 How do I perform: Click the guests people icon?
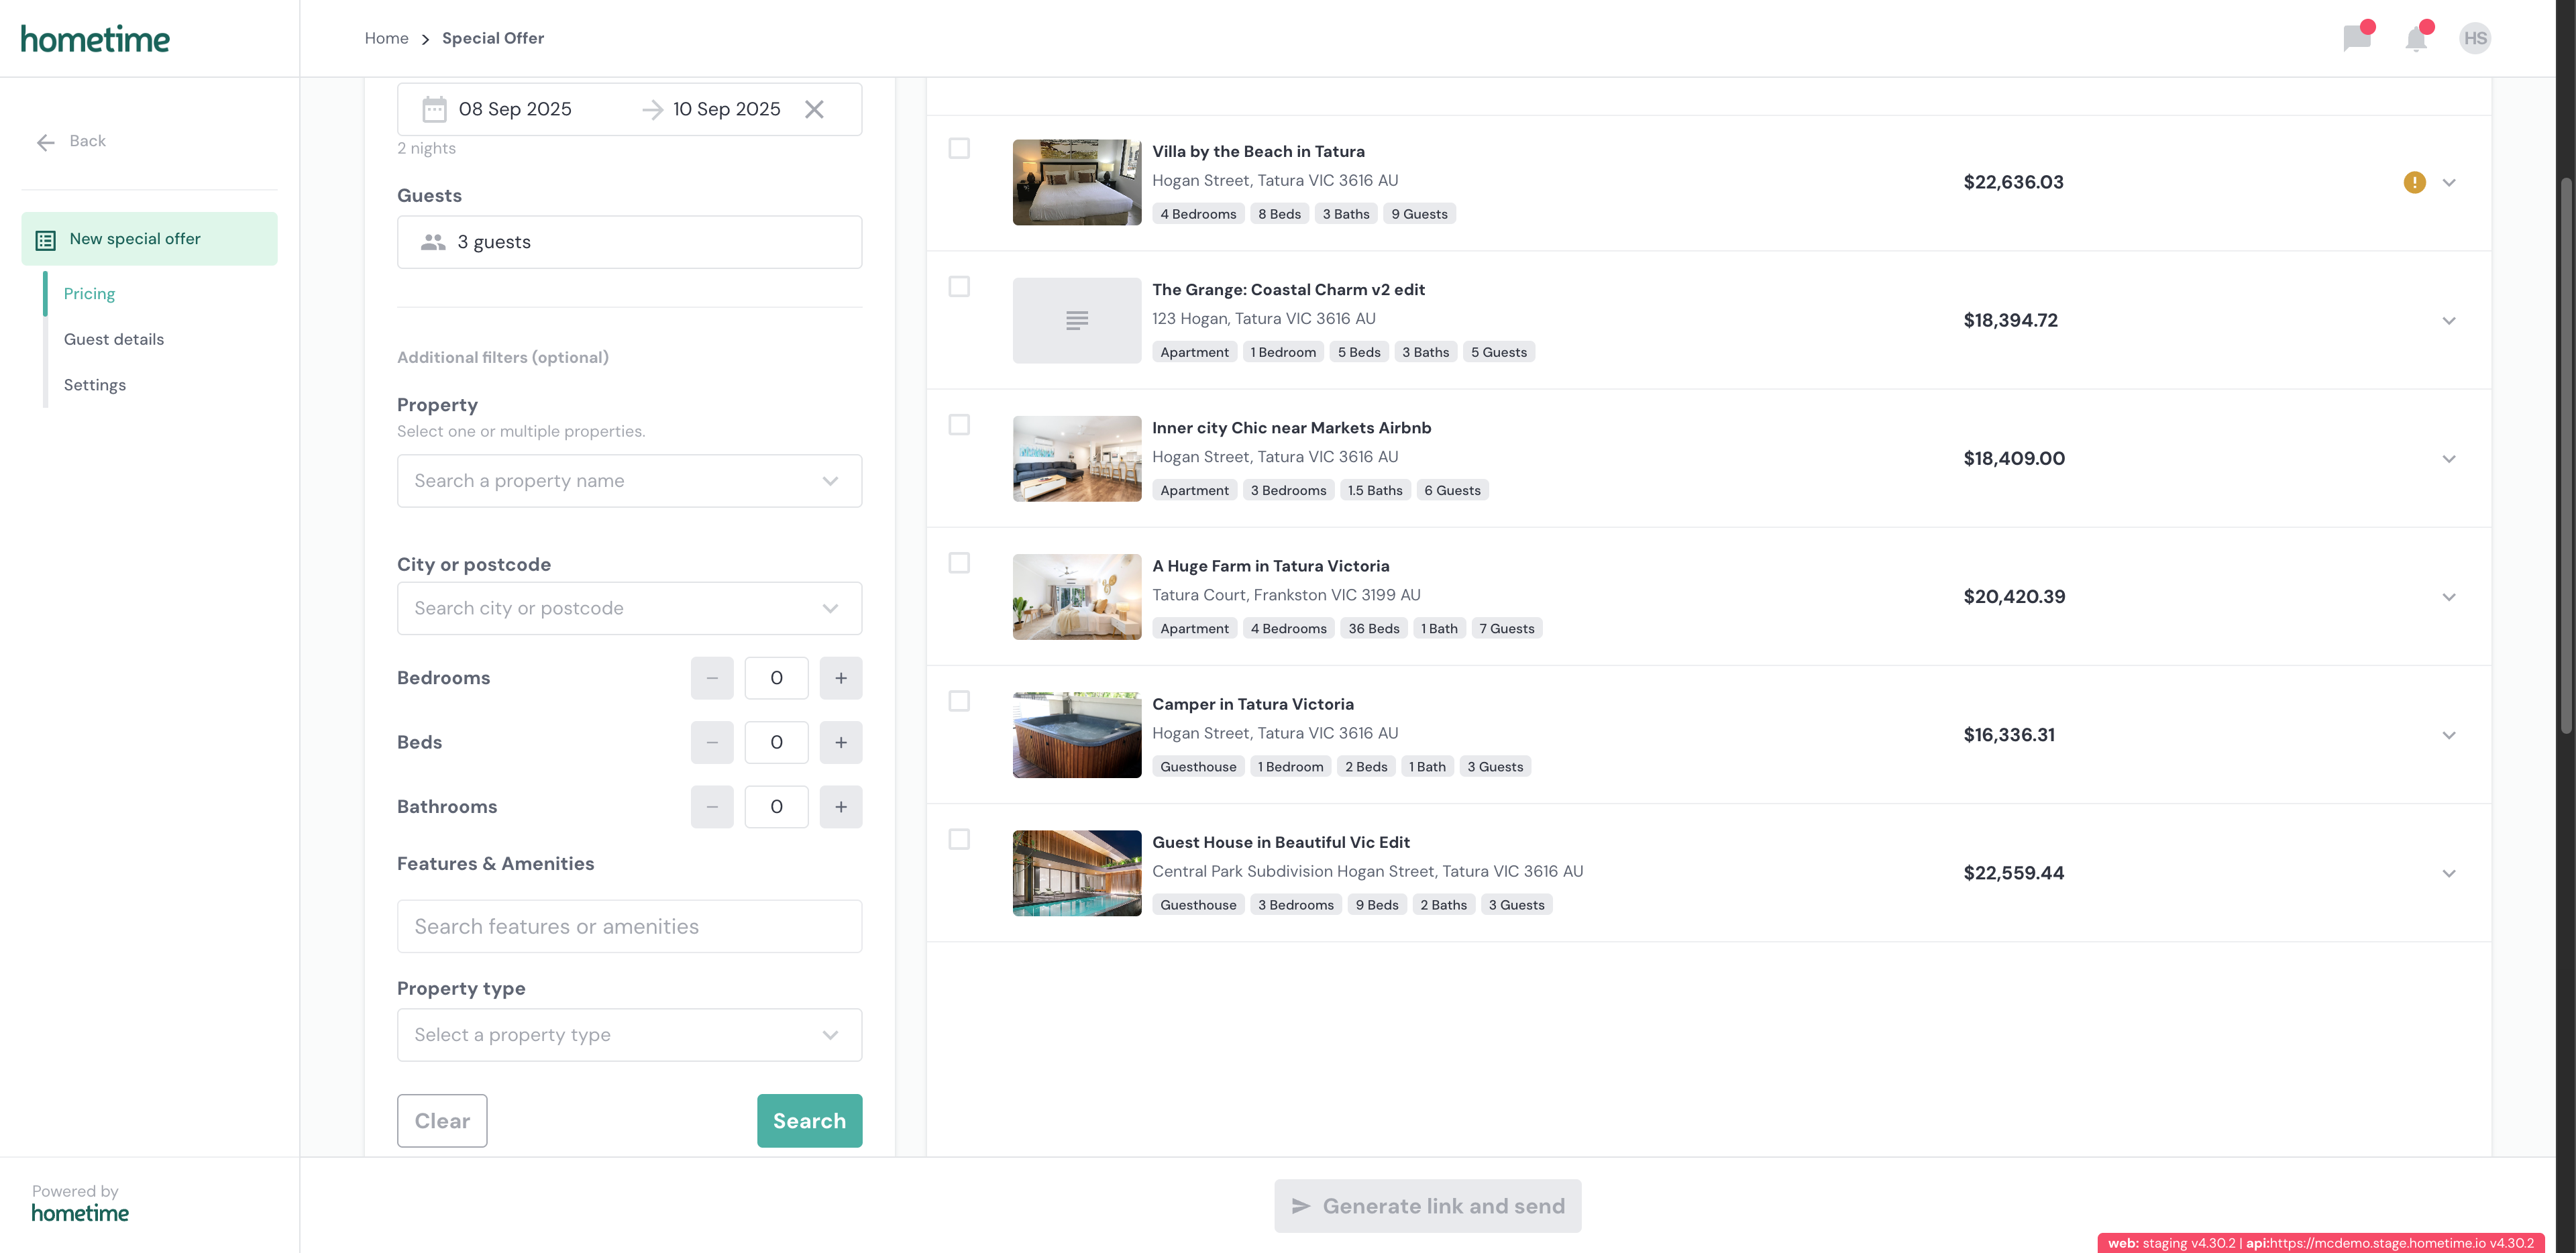pos(433,242)
